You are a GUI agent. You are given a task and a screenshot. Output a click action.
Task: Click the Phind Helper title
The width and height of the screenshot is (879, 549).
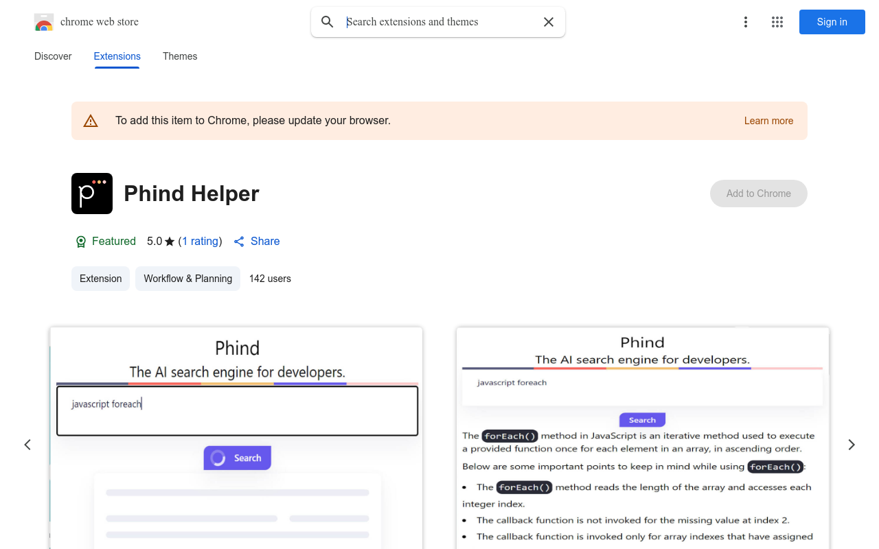coord(192,194)
